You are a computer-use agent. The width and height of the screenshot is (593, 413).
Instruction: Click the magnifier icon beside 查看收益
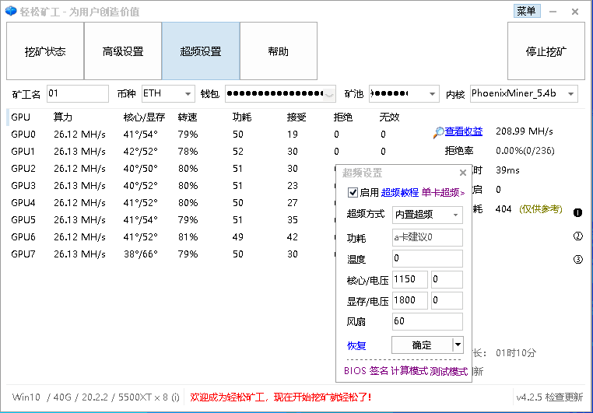coord(439,132)
